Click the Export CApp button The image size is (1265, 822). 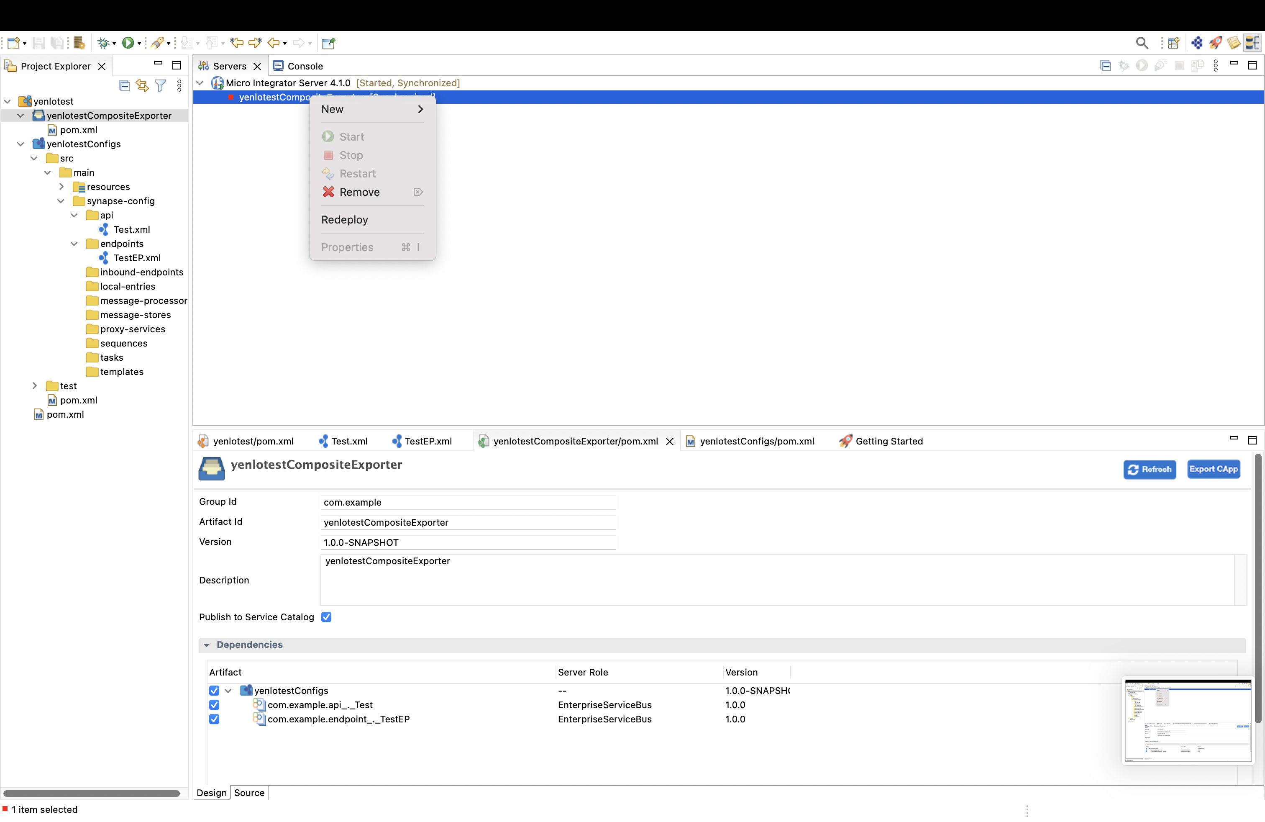pos(1214,469)
